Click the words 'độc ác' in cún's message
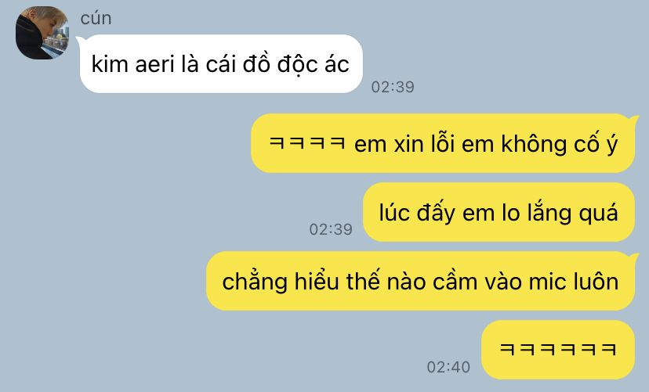Image resolution: width=649 pixels, height=392 pixels. [x=314, y=64]
